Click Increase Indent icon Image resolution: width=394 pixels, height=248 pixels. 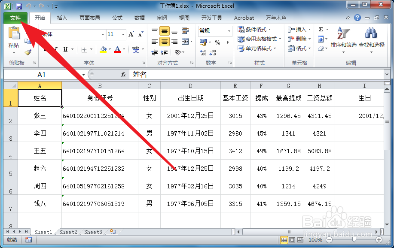(x=164, y=52)
